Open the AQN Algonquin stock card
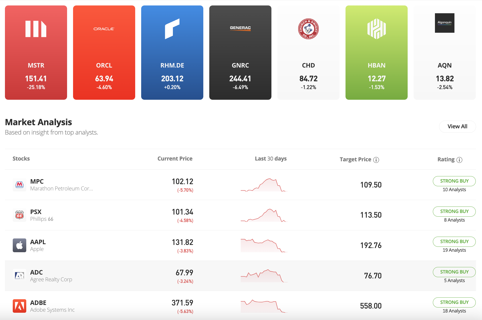Image resolution: width=482 pixels, height=320 pixels. pyautogui.click(x=445, y=52)
